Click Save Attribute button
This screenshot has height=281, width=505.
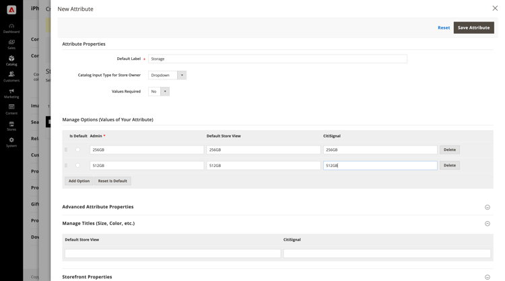pos(474,28)
